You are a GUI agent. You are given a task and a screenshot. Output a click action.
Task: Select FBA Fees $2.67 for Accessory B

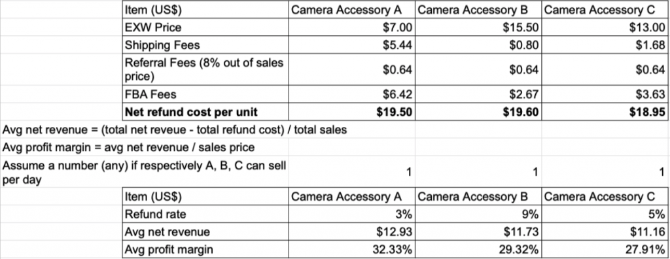[478, 94]
